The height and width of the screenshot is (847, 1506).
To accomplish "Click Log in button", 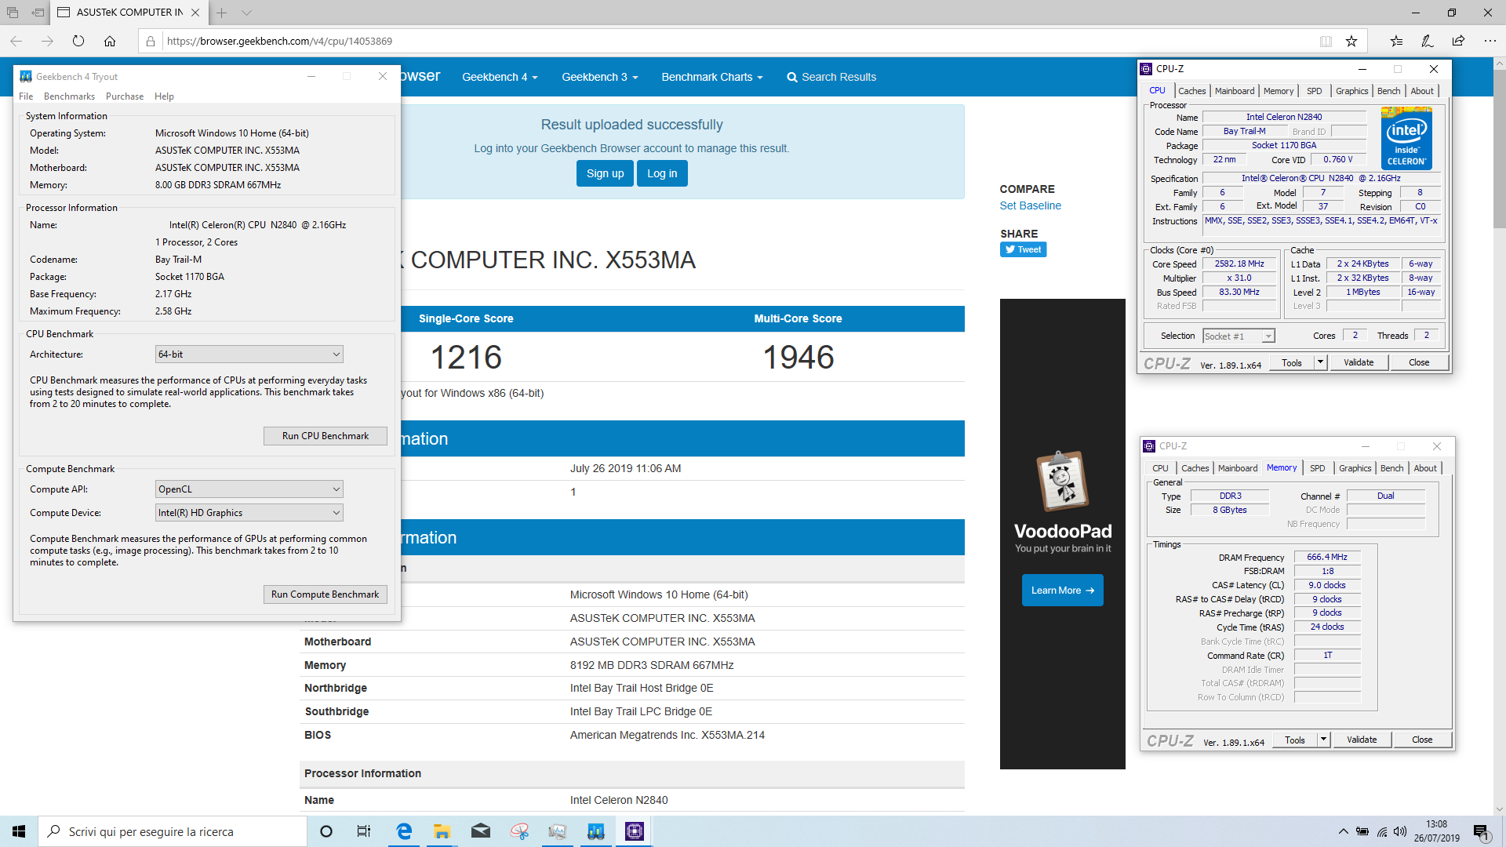I will click(662, 173).
